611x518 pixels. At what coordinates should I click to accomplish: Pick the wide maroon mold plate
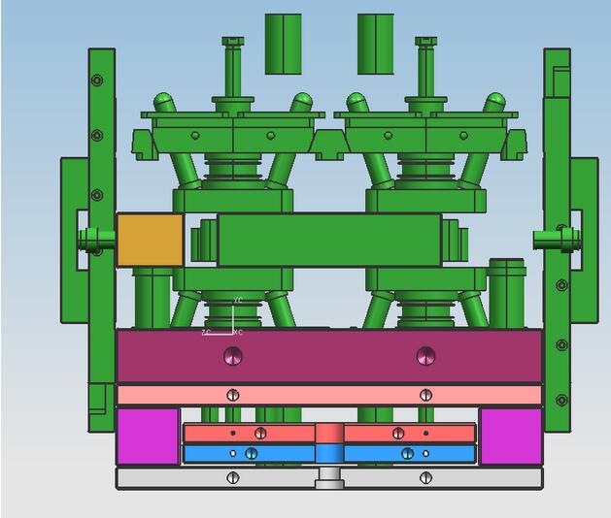[x=329, y=357]
